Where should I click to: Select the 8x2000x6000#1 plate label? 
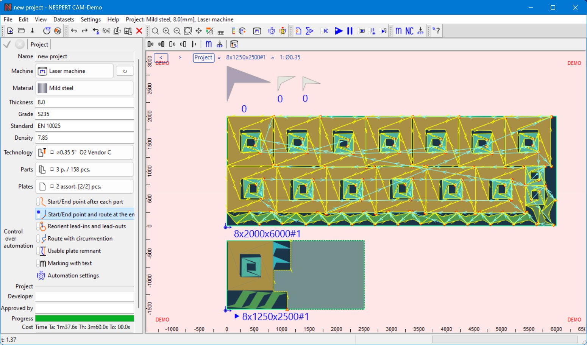coord(267,234)
